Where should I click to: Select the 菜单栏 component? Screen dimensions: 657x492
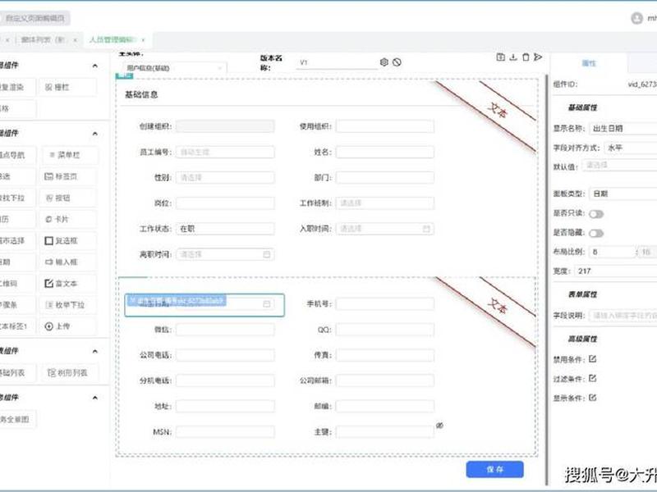pyautogui.click(x=69, y=155)
